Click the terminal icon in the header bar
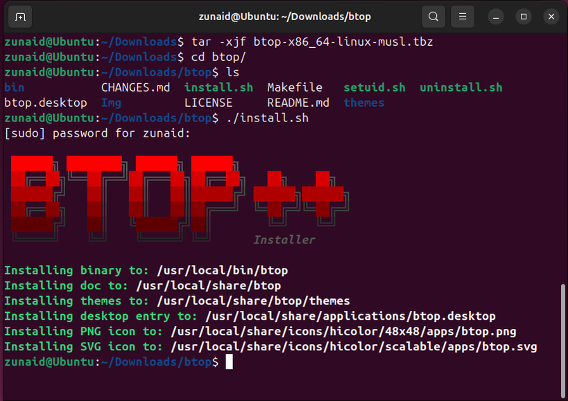 19,16
